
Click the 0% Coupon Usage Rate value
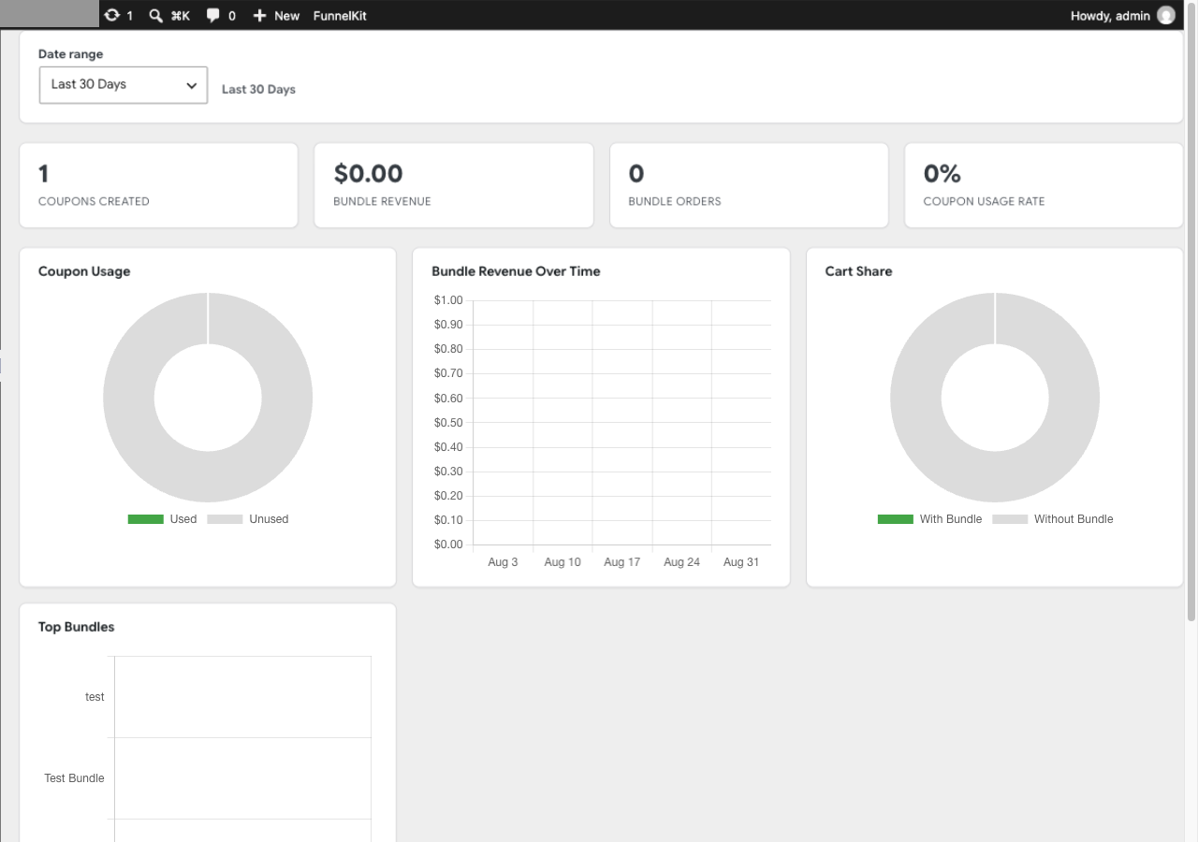(942, 174)
